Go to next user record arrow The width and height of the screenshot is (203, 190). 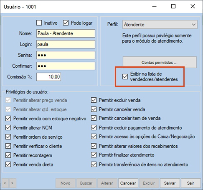coord(13,183)
